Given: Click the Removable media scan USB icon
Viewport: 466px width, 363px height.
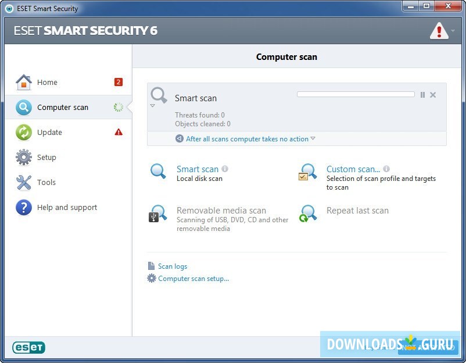Looking at the screenshot, I should (x=158, y=213).
